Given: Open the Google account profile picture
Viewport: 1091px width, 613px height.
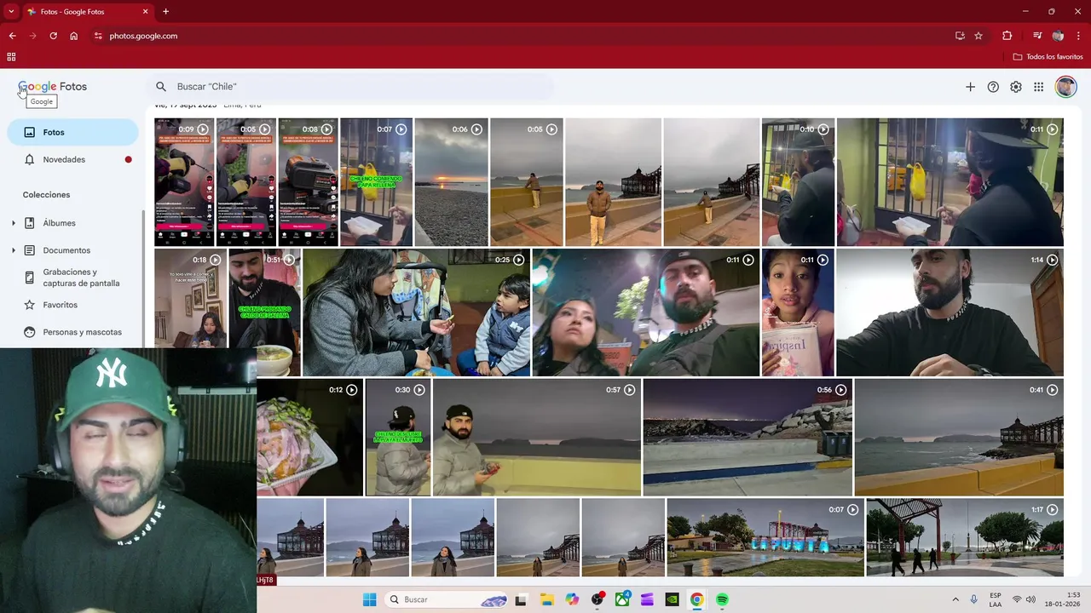Looking at the screenshot, I should 1065,87.
